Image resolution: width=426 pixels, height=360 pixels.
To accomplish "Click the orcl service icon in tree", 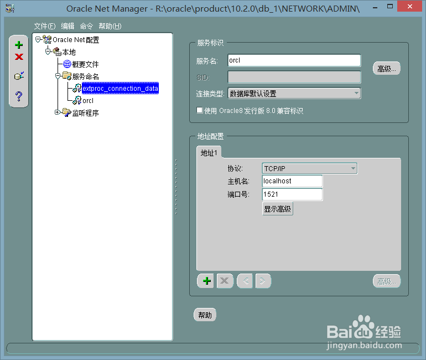I will click(x=77, y=100).
